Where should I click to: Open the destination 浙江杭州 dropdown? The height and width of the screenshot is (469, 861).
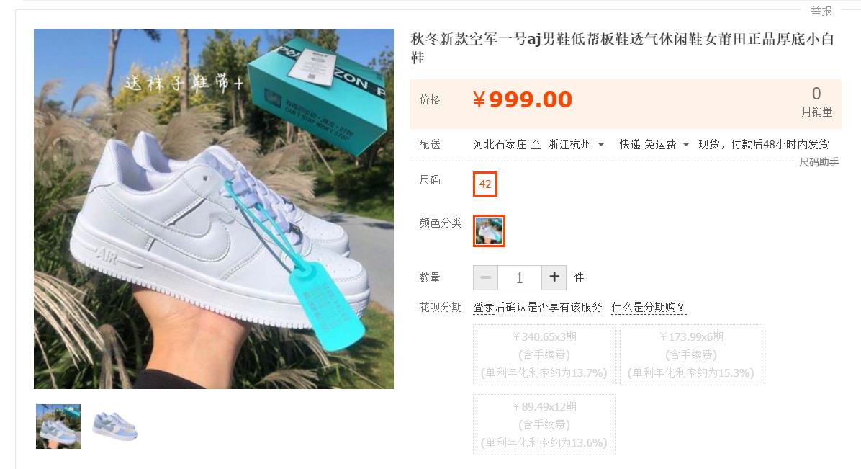point(576,145)
